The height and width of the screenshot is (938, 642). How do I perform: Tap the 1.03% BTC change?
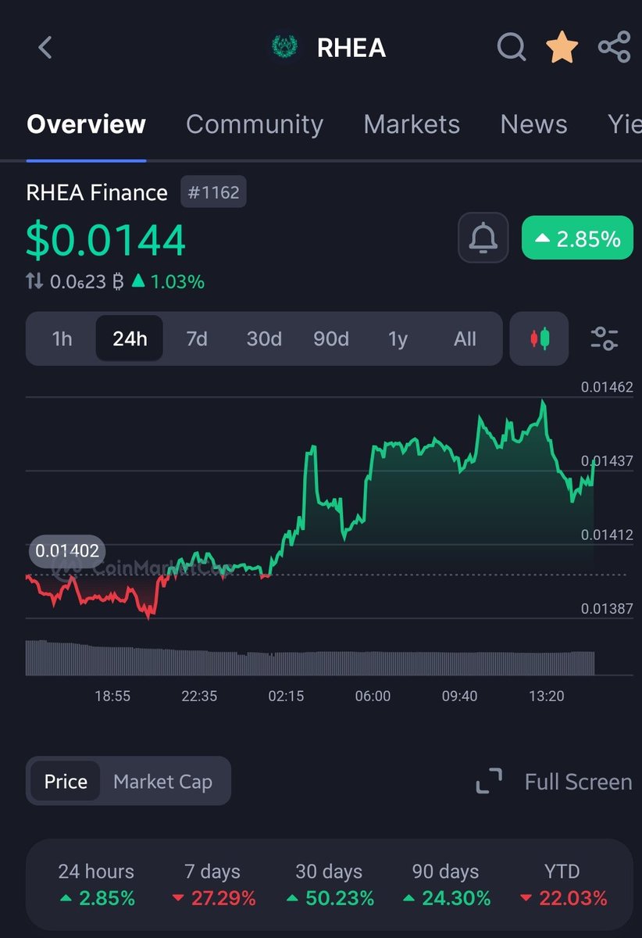point(168,281)
